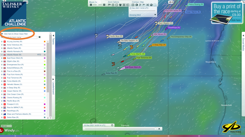Click the Switzerland flag beside Helvetic Waves
Viewport: 245px width, 137px height.
(x=5, y=84)
